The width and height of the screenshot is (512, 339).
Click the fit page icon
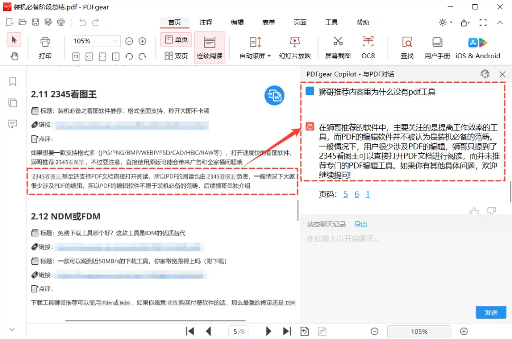89,56
